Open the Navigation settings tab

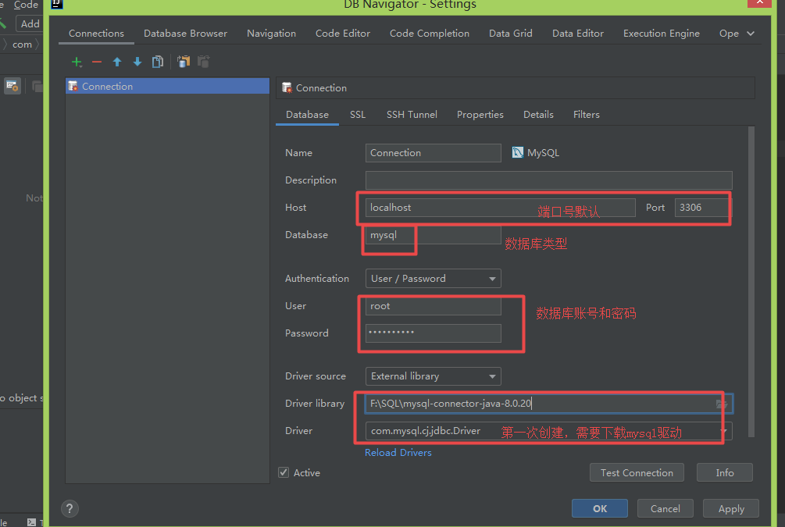[x=271, y=34]
